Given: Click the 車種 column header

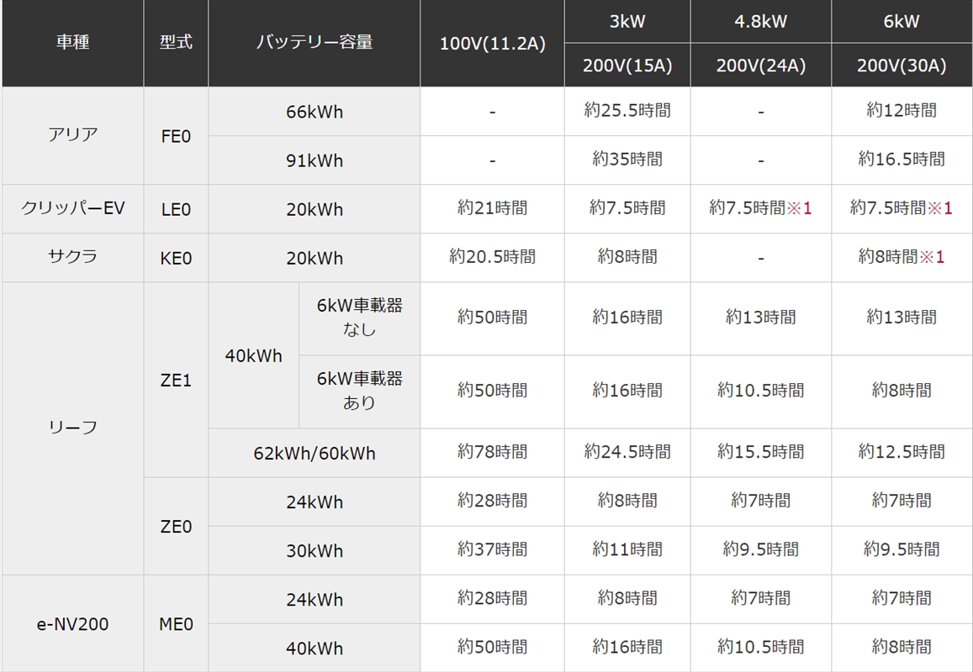Looking at the screenshot, I should tap(72, 43).
